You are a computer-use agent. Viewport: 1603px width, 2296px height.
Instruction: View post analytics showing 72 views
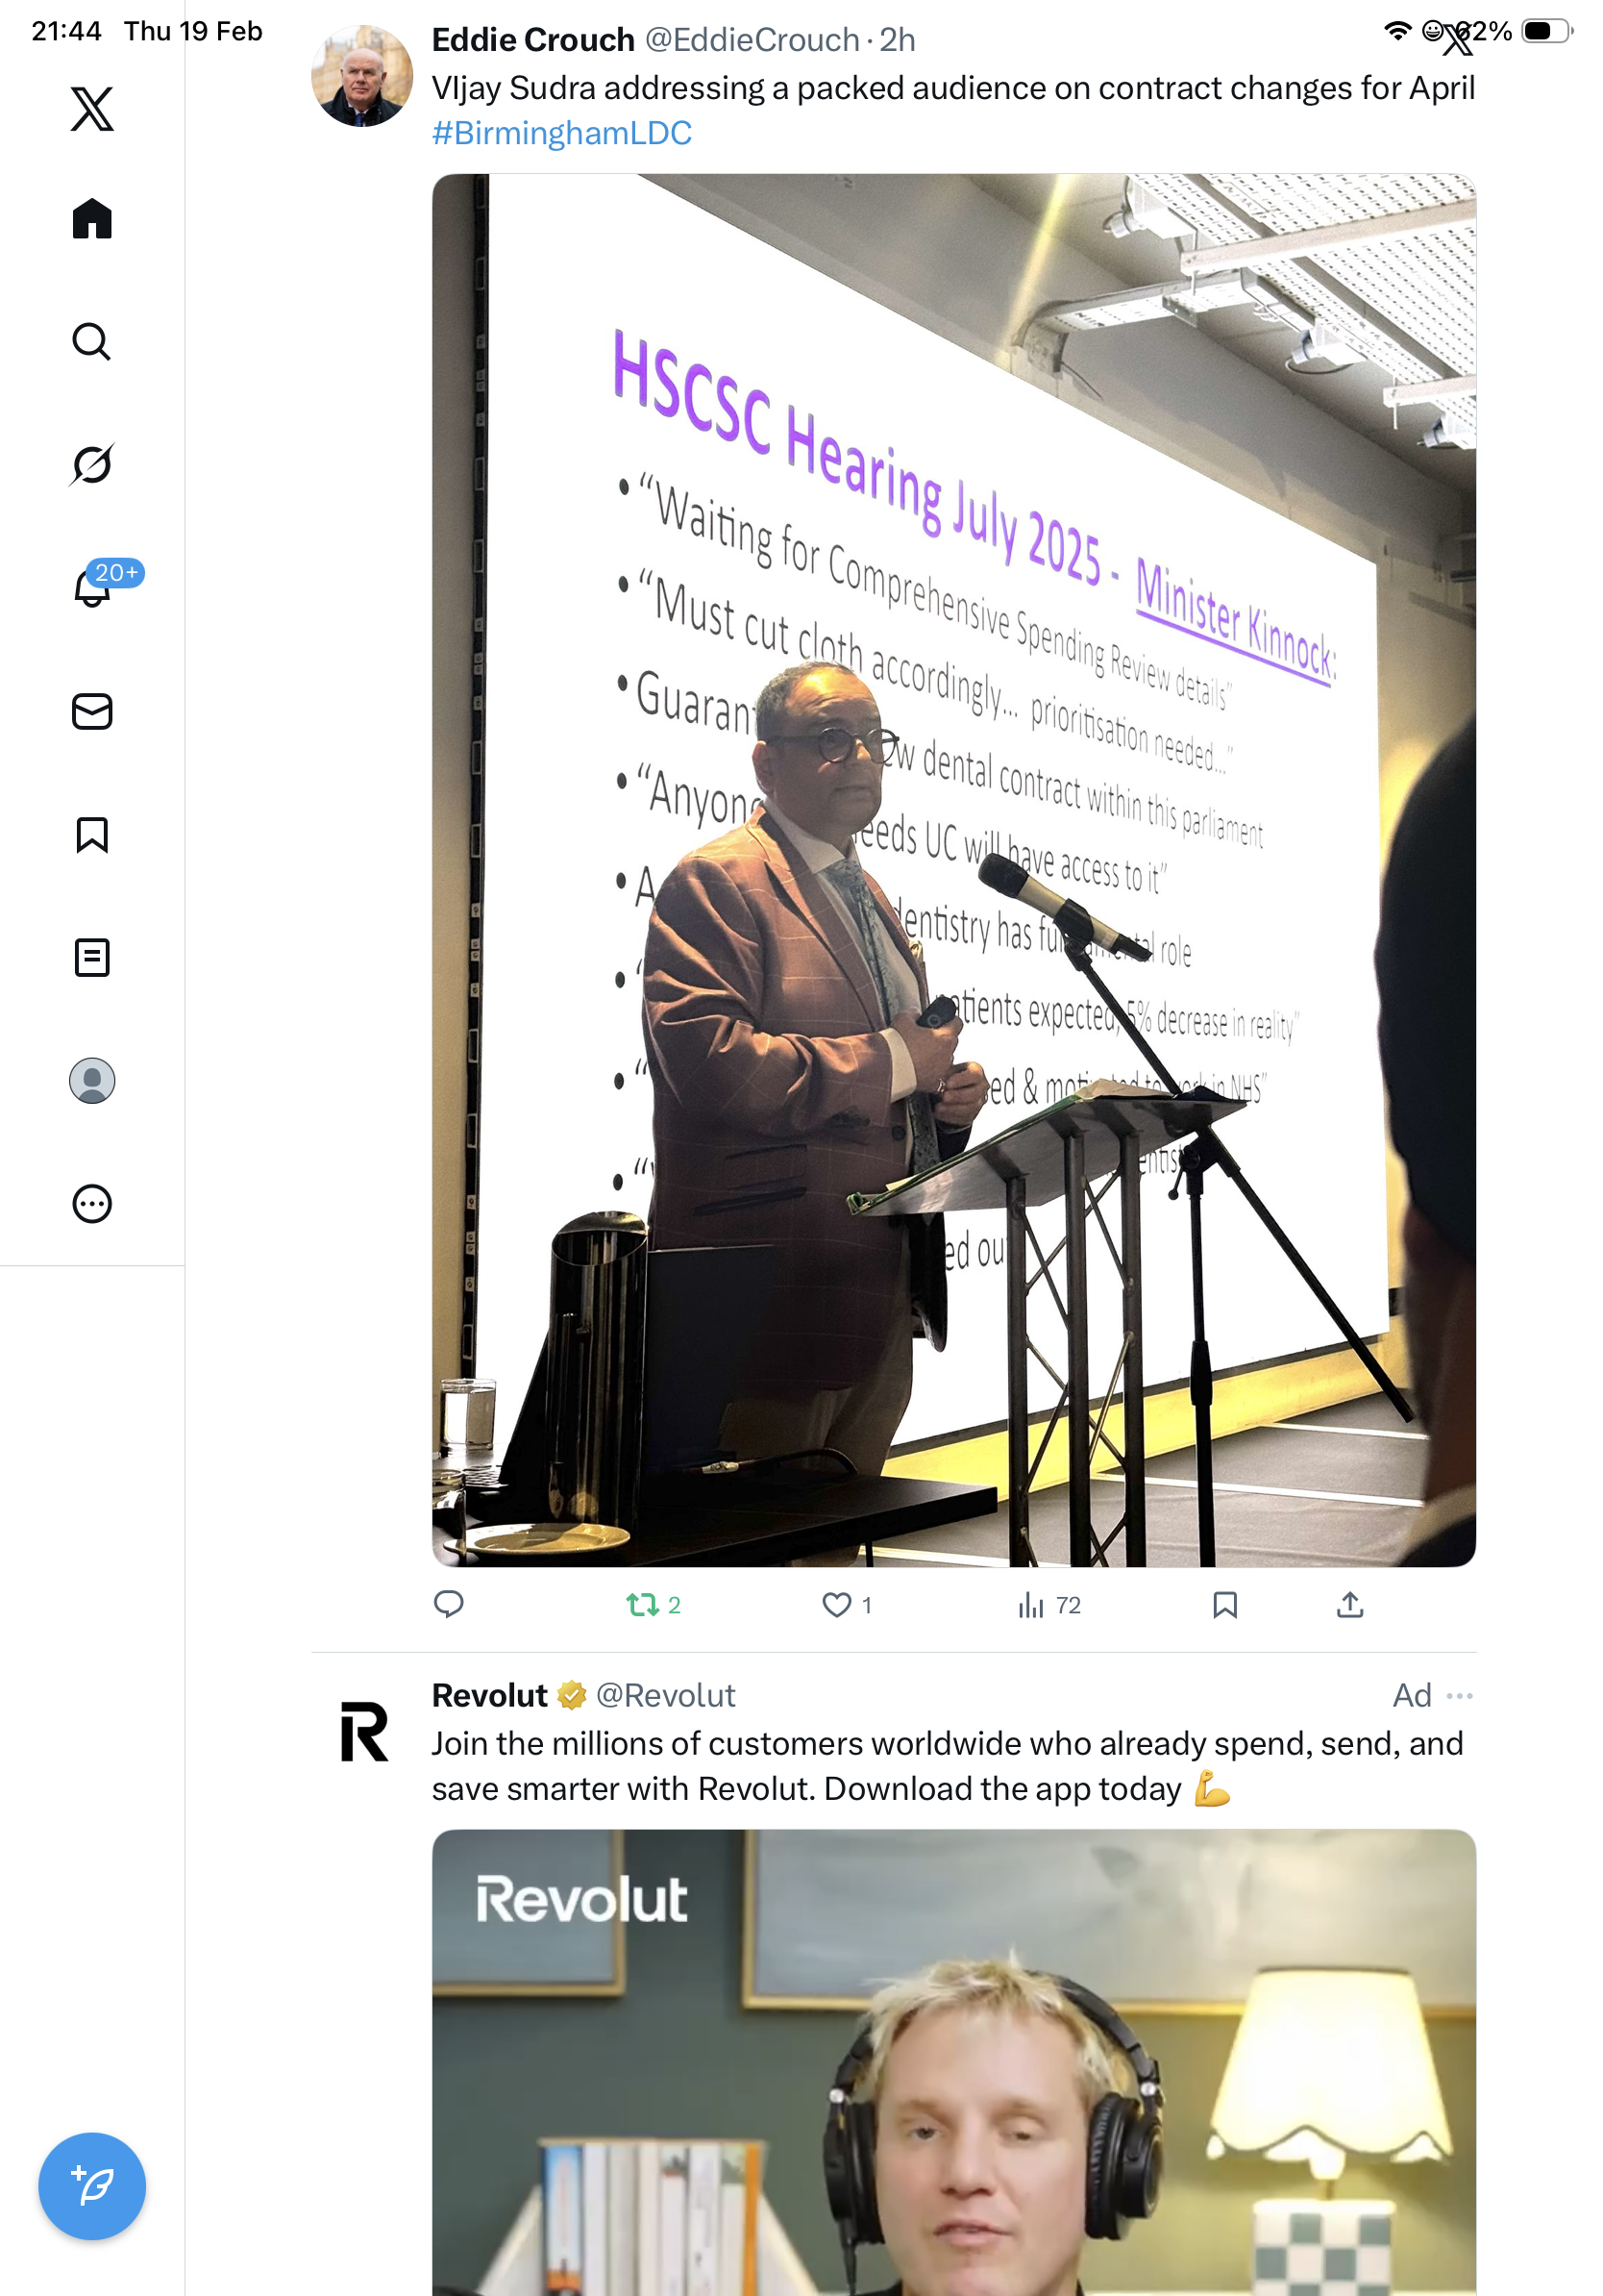click(1048, 1604)
